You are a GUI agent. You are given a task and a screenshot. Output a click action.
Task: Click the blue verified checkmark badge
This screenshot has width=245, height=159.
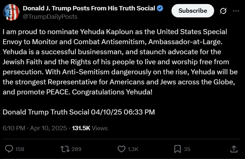[160, 8]
